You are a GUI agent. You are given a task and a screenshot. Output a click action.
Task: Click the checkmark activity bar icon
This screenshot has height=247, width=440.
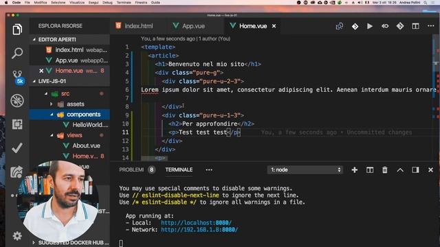17,148
